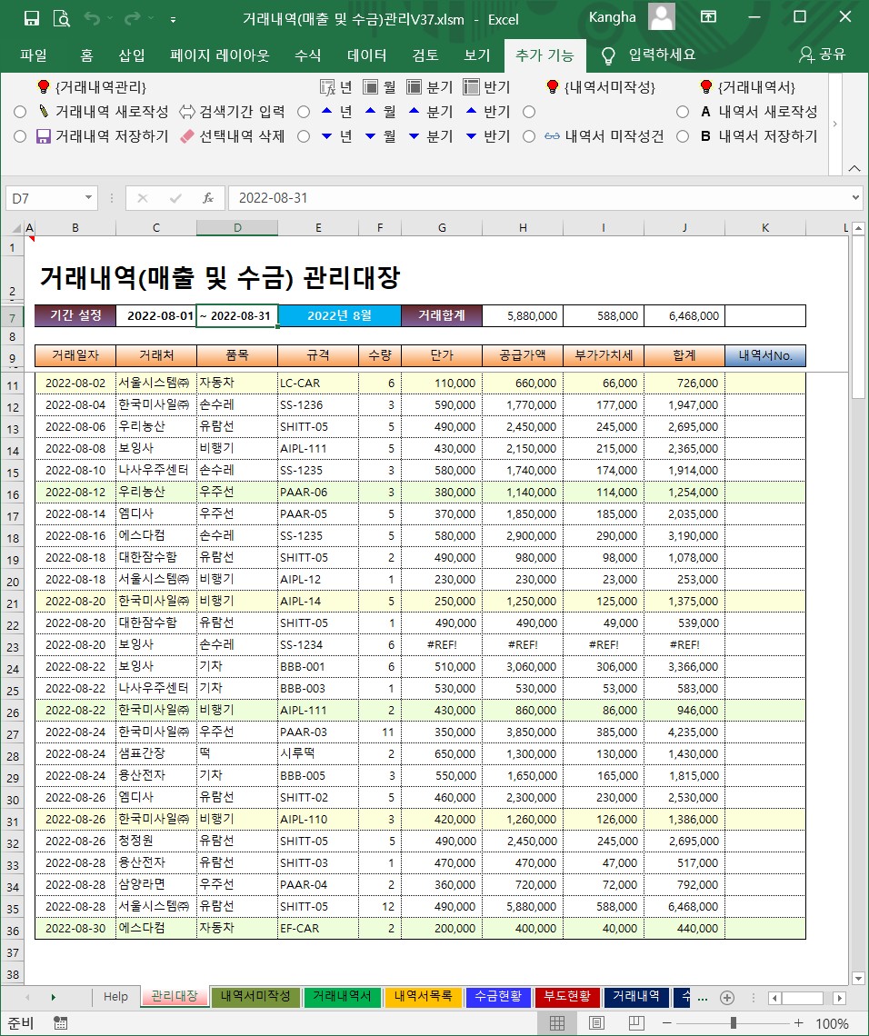Click the 반기 half-year icon button

tap(486, 87)
